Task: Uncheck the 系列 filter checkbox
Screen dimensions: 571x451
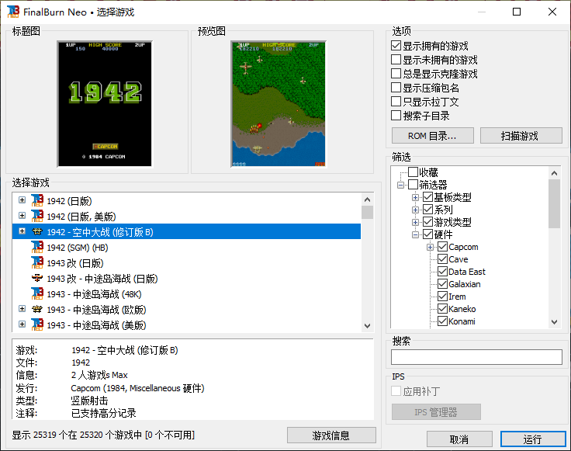Action: [428, 210]
